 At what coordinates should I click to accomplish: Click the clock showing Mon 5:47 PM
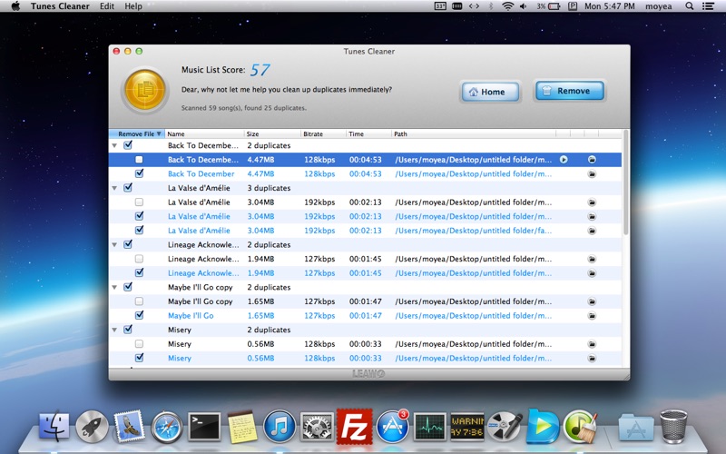609,6
